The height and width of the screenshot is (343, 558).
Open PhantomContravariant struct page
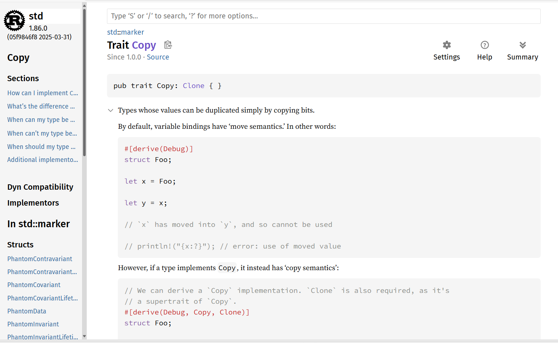tap(40, 259)
